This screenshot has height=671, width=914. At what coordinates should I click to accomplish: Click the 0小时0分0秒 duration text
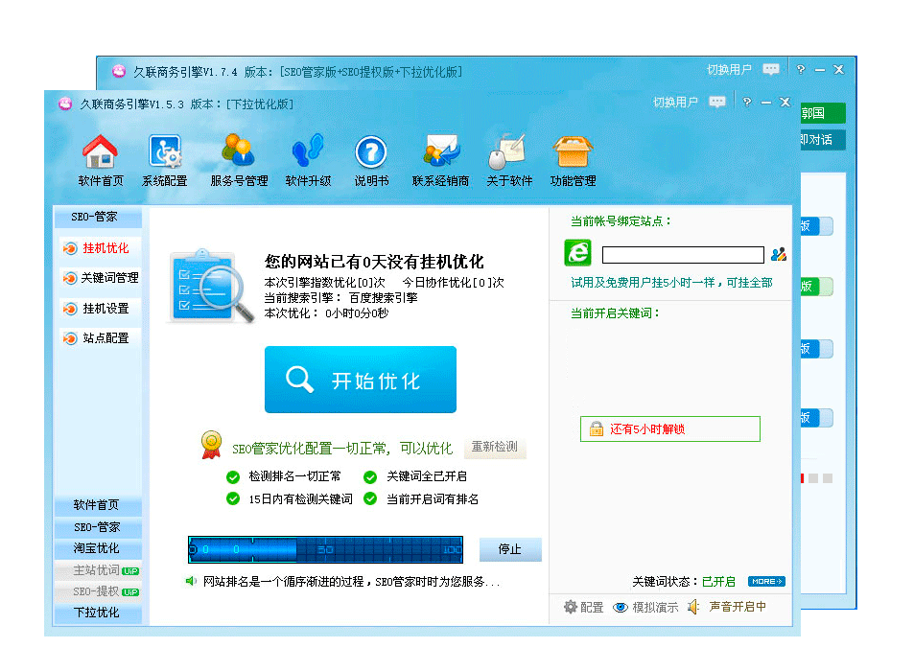click(x=357, y=313)
